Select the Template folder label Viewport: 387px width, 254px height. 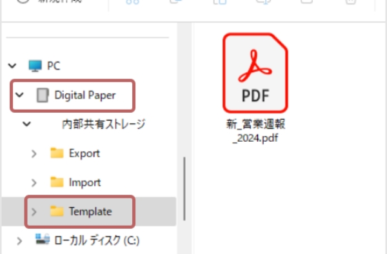90,211
